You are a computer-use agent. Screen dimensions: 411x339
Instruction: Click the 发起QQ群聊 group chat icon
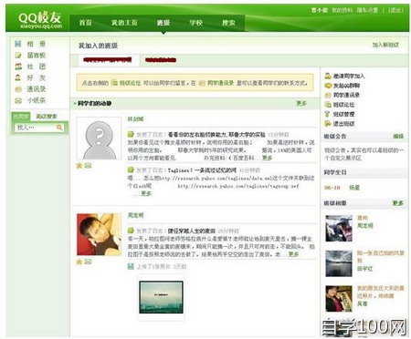(x=328, y=86)
